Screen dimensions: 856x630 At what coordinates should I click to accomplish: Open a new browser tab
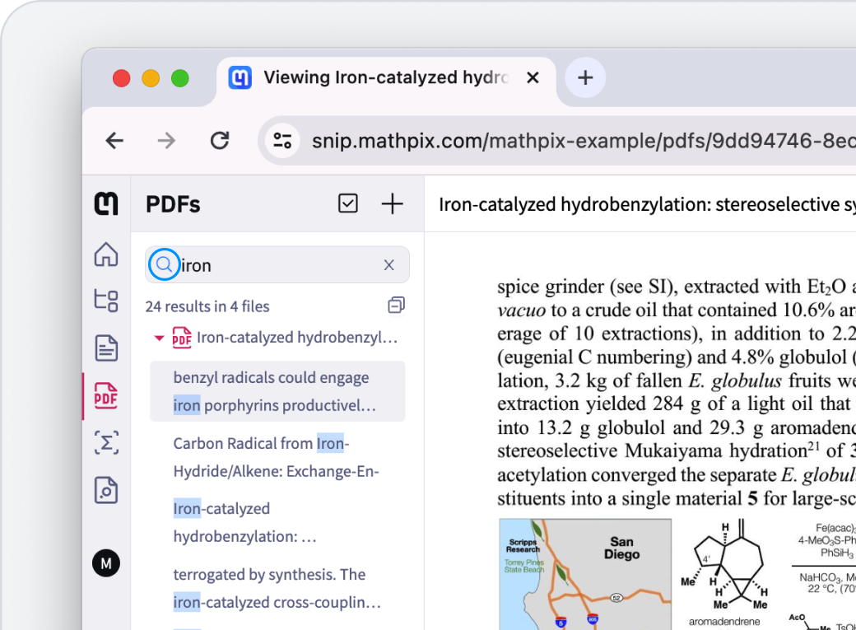(584, 77)
